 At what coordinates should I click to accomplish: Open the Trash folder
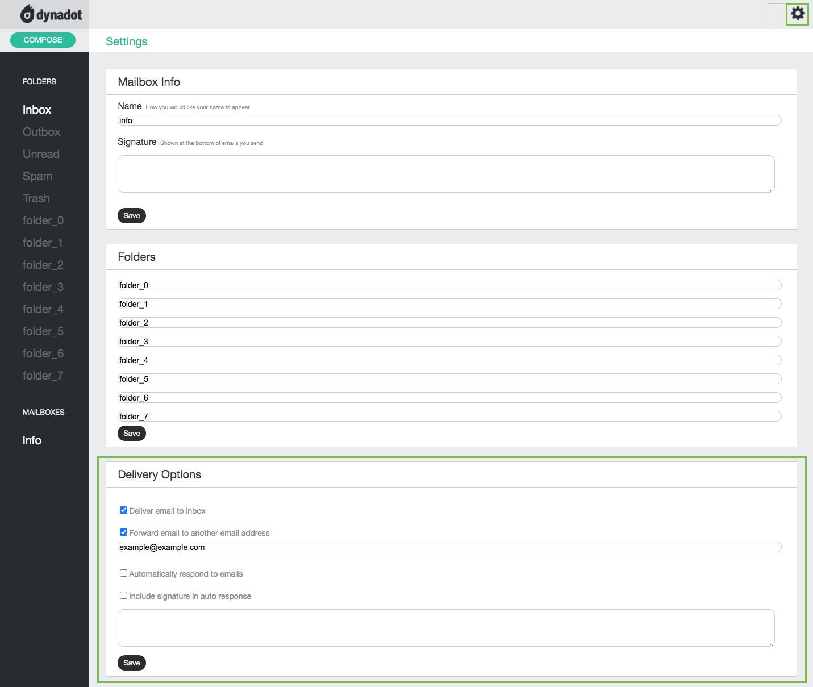36,198
